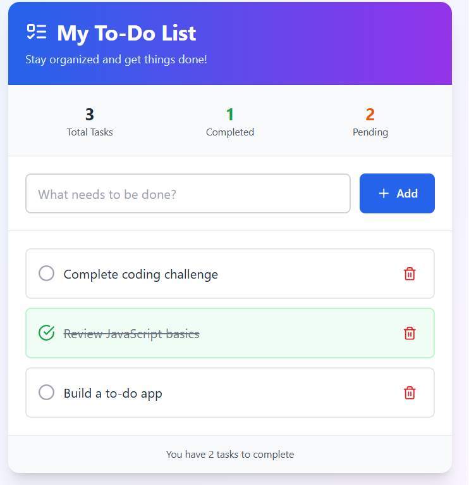Remove Review JavaScript basics using its trash icon
This screenshot has height=485, width=469.
click(x=410, y=333)
